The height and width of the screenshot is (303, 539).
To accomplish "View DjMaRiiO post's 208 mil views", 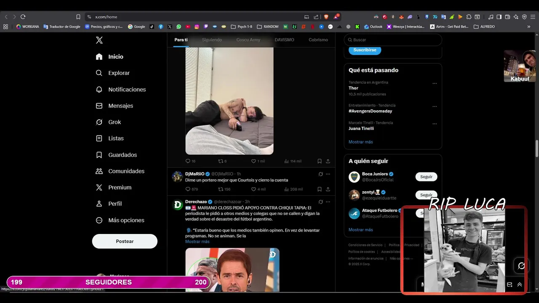I will (x=294, y=189).
